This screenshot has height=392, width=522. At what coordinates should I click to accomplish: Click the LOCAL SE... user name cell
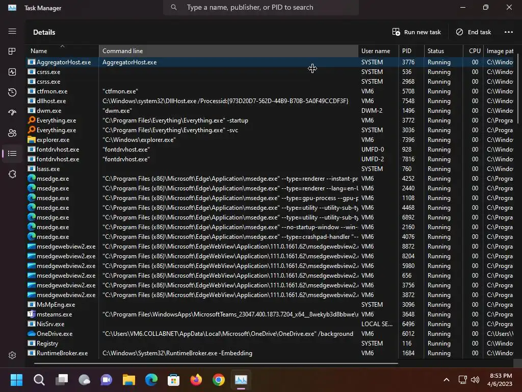377,324
